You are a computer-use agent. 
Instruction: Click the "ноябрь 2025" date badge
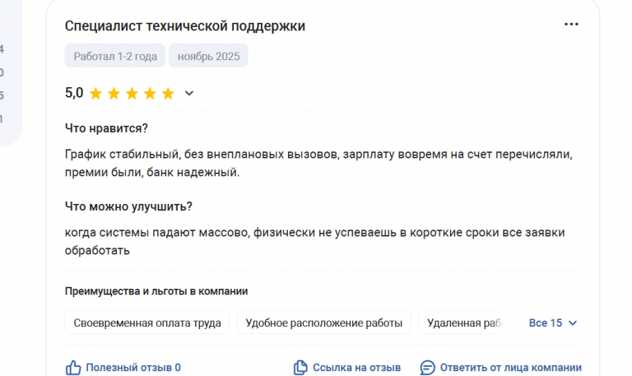(x=208, y=56)
